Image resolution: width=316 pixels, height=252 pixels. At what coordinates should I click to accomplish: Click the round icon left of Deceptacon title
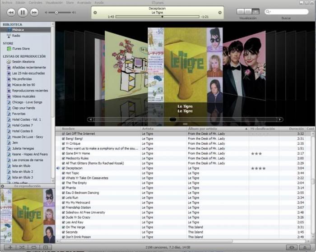pos(95,13)
